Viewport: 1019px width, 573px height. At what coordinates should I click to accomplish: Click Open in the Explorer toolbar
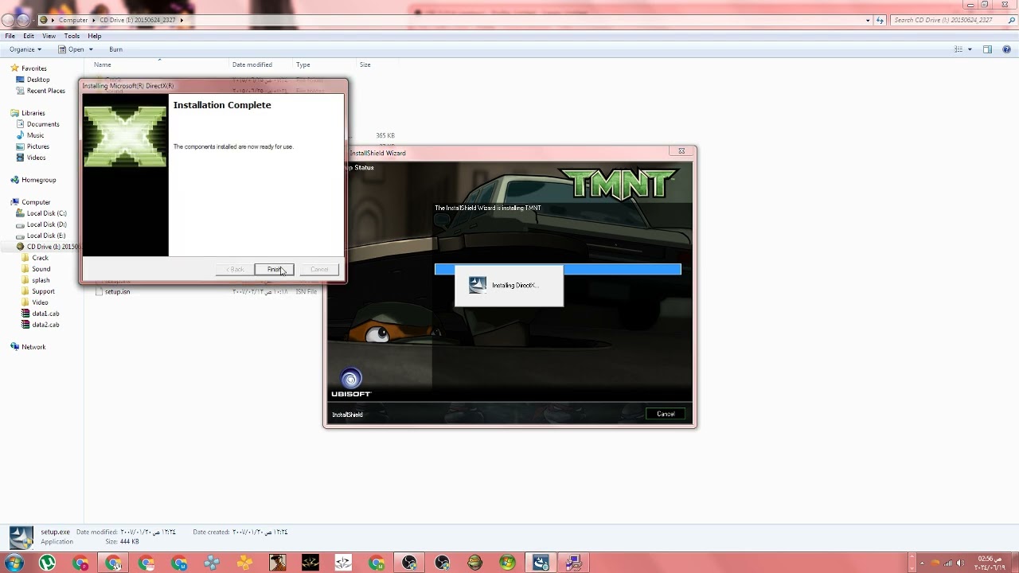coord(71,49)
